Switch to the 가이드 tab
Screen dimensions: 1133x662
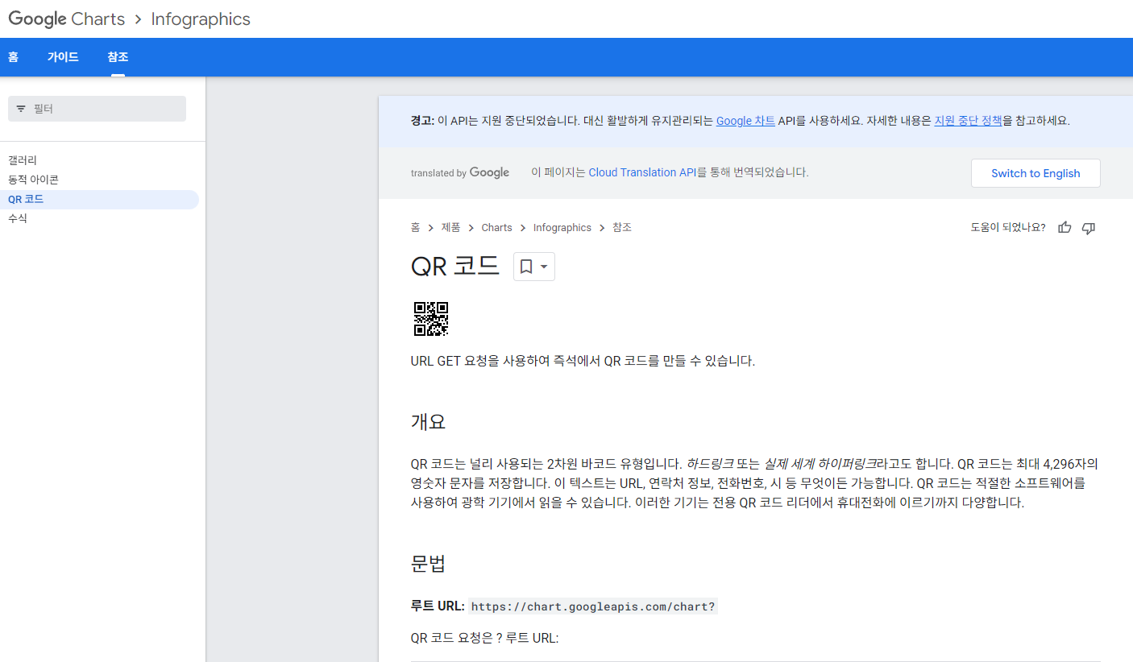coord(63,56)
